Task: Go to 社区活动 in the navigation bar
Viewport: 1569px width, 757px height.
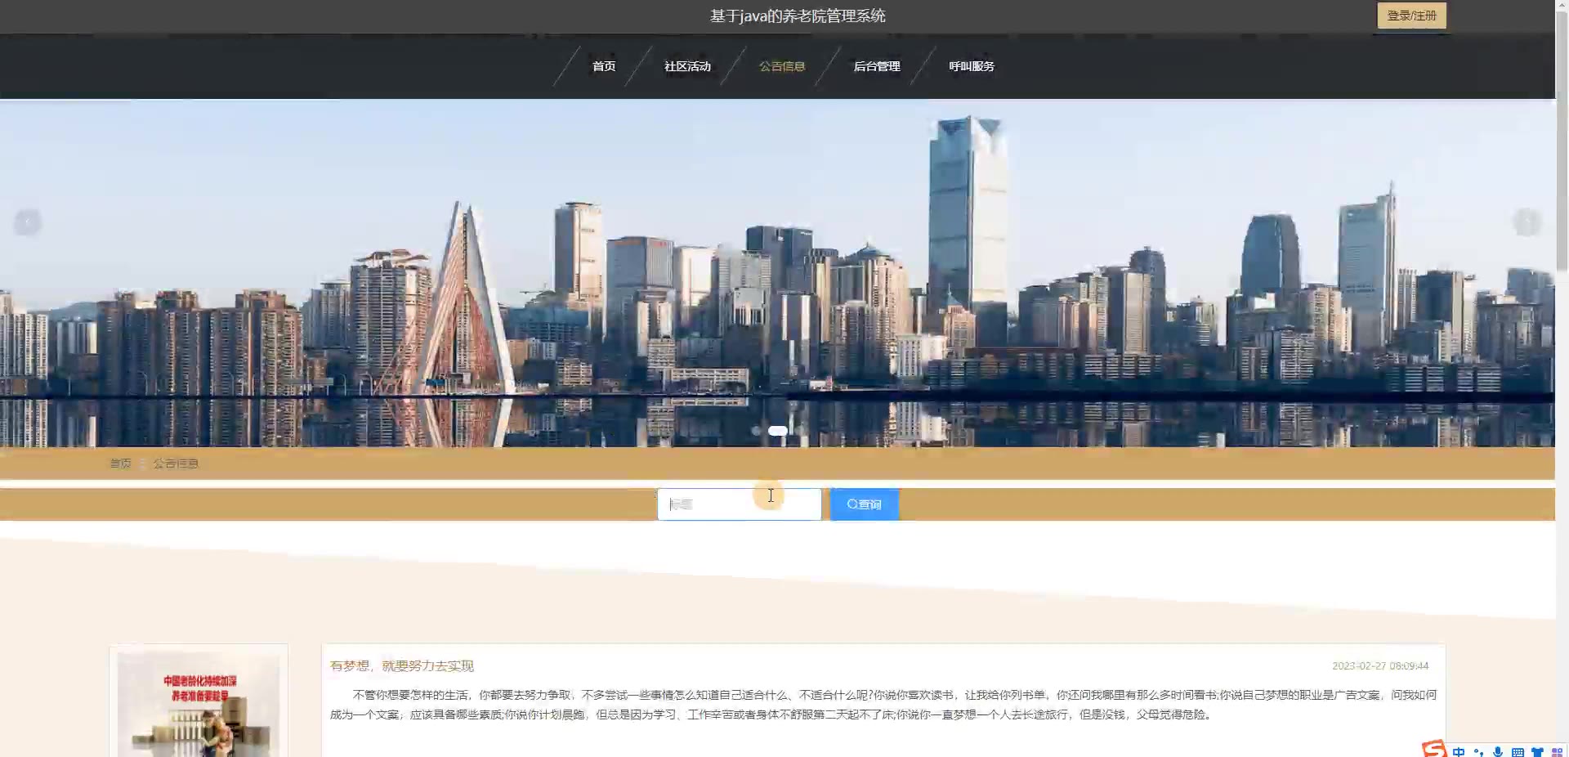Action: pos(687,66)
